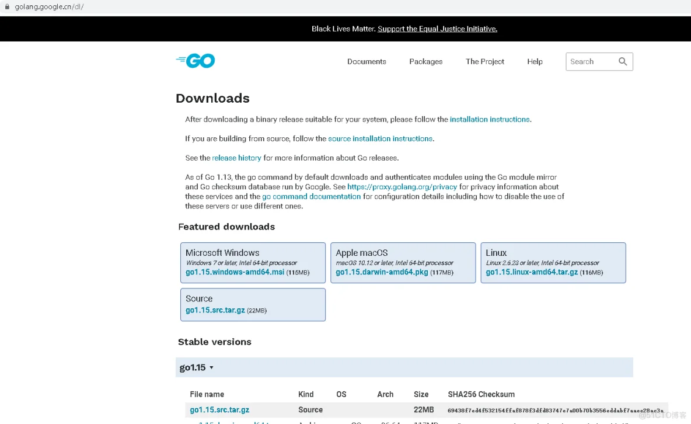691x424 pixels.
Task: Open go command documentation link
Action: click(x=311, y=196)
